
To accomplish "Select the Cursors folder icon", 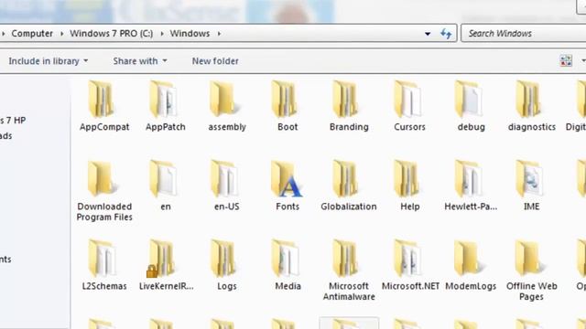I will [407, 100].
